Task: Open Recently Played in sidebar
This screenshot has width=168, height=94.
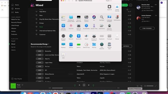Action: click(x=16, y=22)
